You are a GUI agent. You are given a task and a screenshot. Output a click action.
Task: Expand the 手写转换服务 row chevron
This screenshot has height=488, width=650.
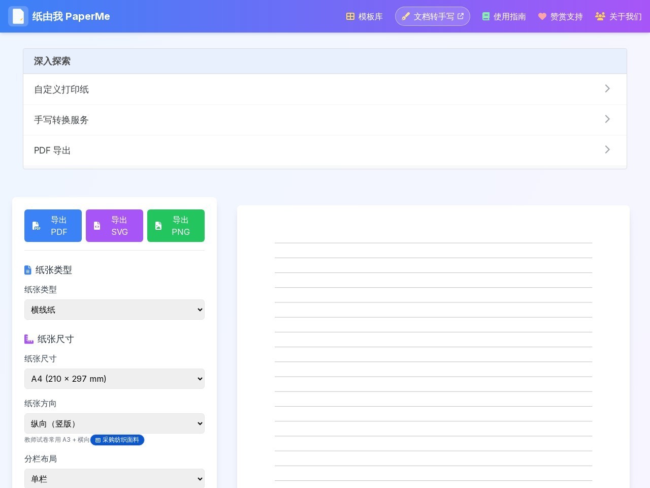pyautogui.click(x=607, y=119)
